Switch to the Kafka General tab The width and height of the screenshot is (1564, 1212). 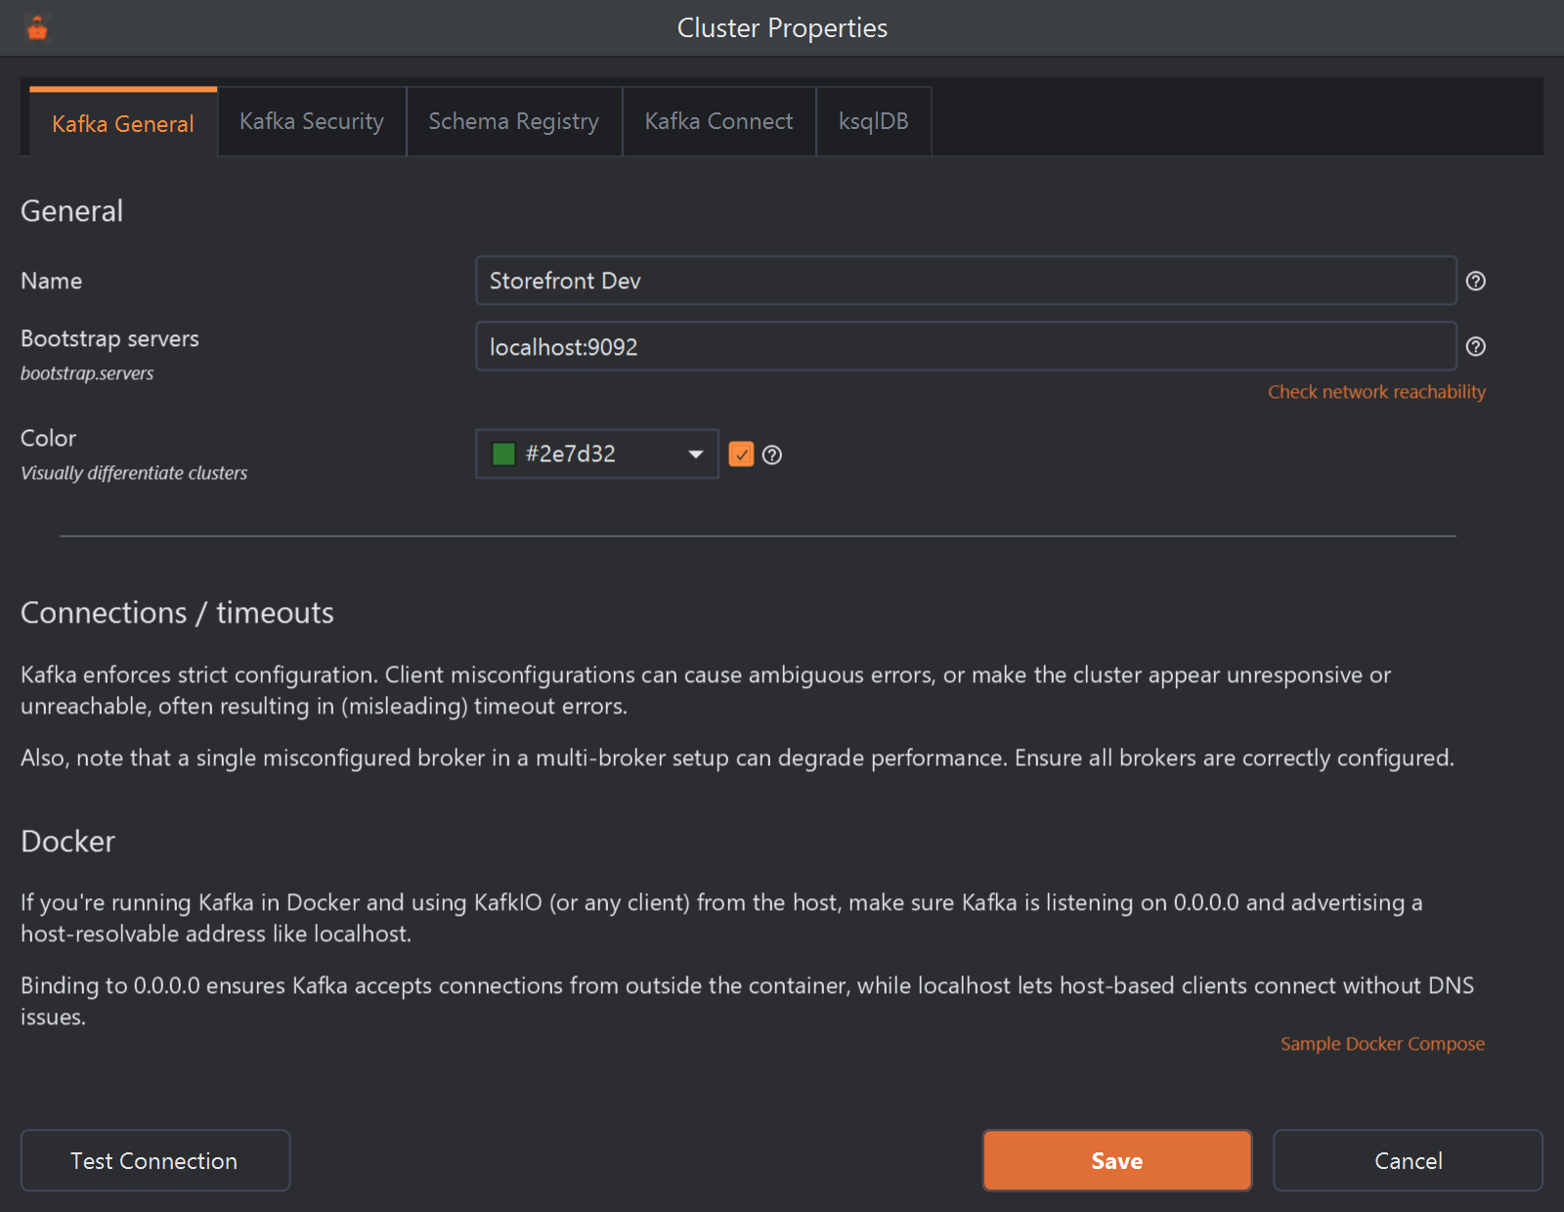click(123, 122)
